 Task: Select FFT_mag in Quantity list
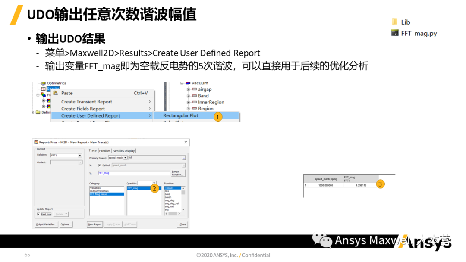coord(144,188)
